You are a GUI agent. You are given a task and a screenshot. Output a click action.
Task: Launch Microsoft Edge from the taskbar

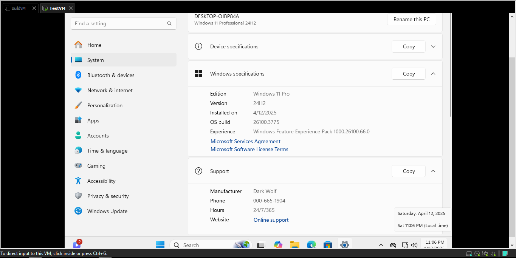coord(311,245)
